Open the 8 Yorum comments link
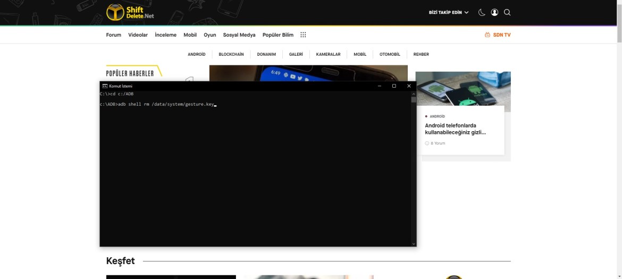This screenshot has height=279, width=622. [x=435, y=143]
